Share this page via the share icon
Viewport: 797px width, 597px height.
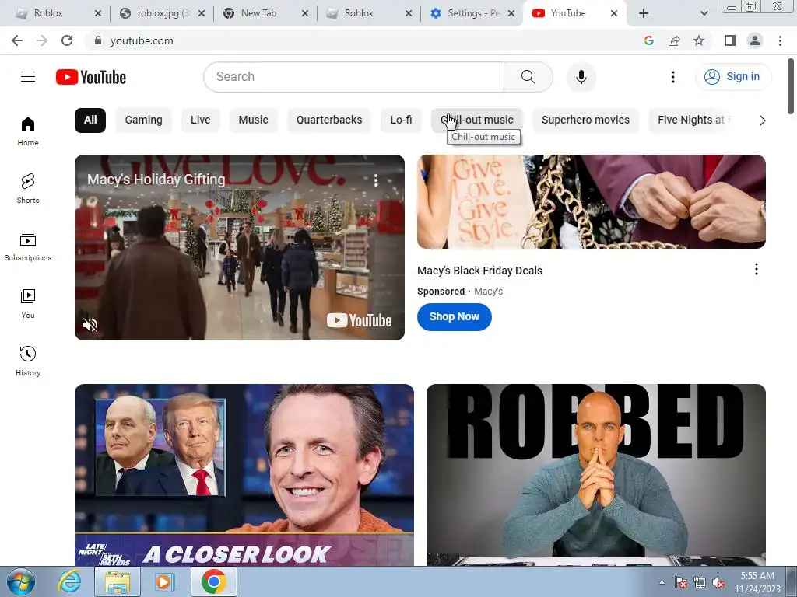[674, 40]
